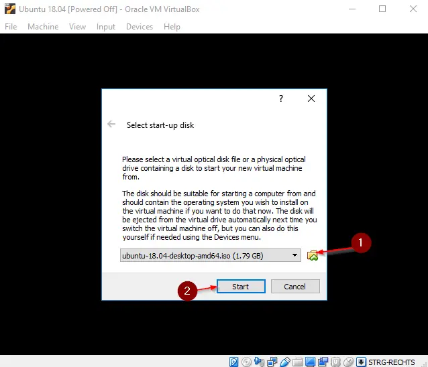The image size is (428, 367).
Task: Open the Devices menu
Action: [140, 27]
